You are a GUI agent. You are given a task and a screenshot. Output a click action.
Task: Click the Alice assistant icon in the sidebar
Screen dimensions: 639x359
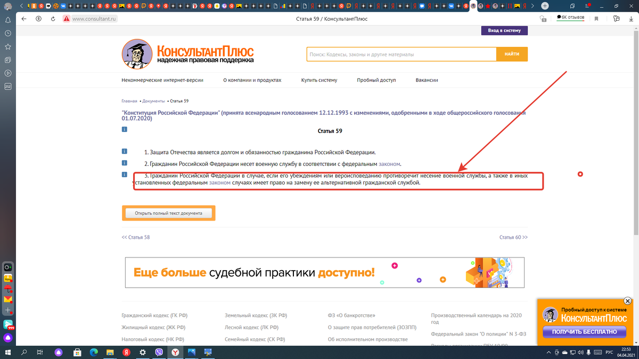pos(8,337)
